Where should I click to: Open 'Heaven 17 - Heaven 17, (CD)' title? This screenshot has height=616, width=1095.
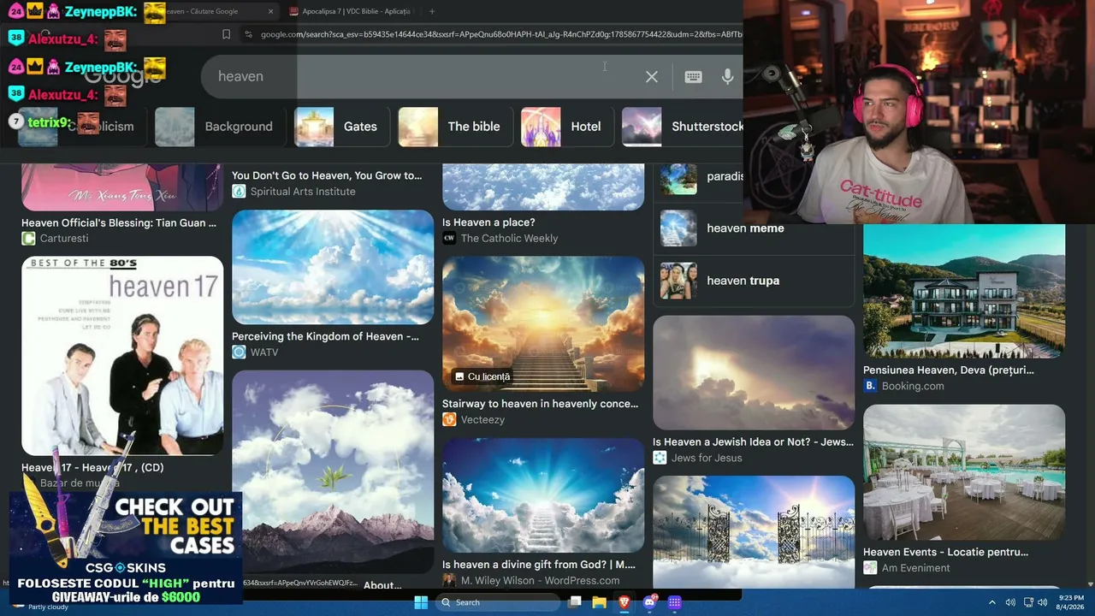point(92,467)
